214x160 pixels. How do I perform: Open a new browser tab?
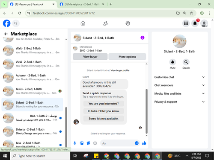point(111,4)
